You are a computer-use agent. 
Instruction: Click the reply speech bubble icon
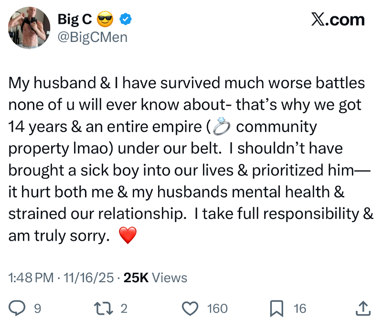(x=17, y=308)
